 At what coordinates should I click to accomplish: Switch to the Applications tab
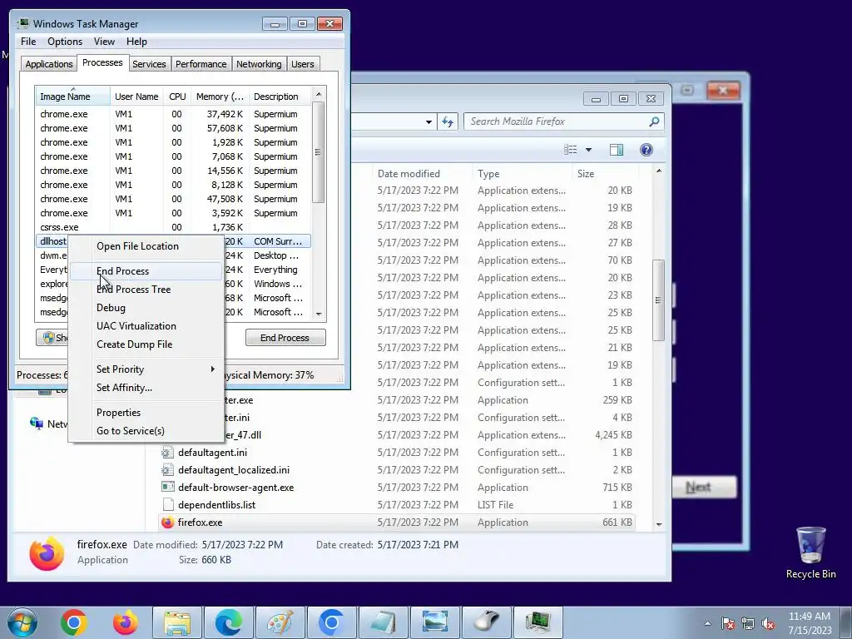click(x=49, y=64)
